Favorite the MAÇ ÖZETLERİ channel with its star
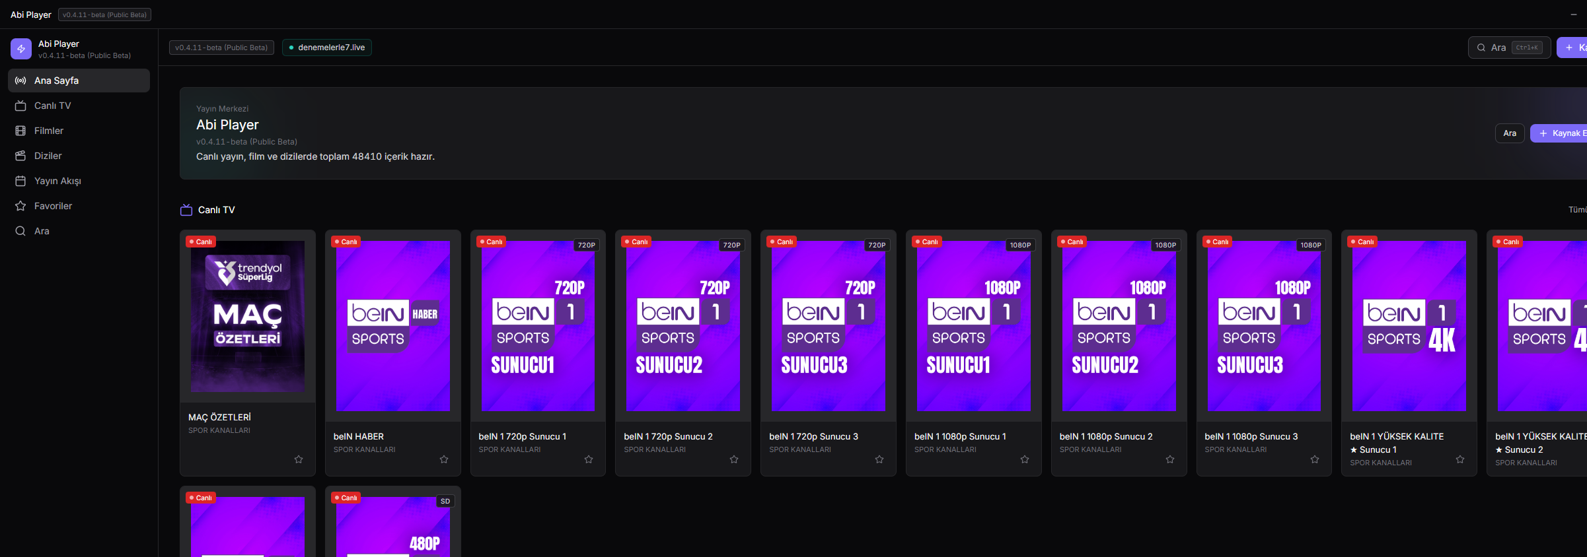 tap(299, 459)
